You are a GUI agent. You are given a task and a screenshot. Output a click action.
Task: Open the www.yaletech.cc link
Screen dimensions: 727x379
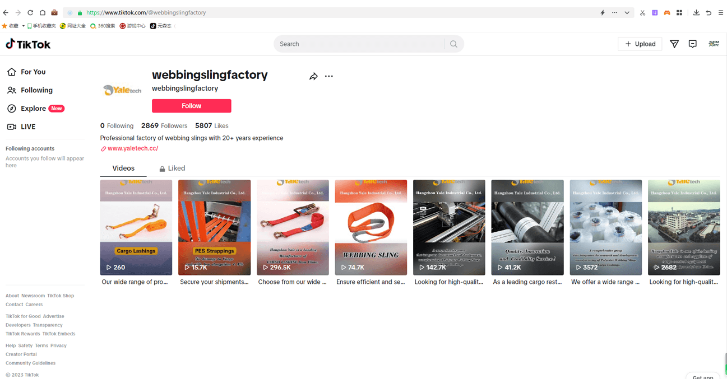(133, 148)
